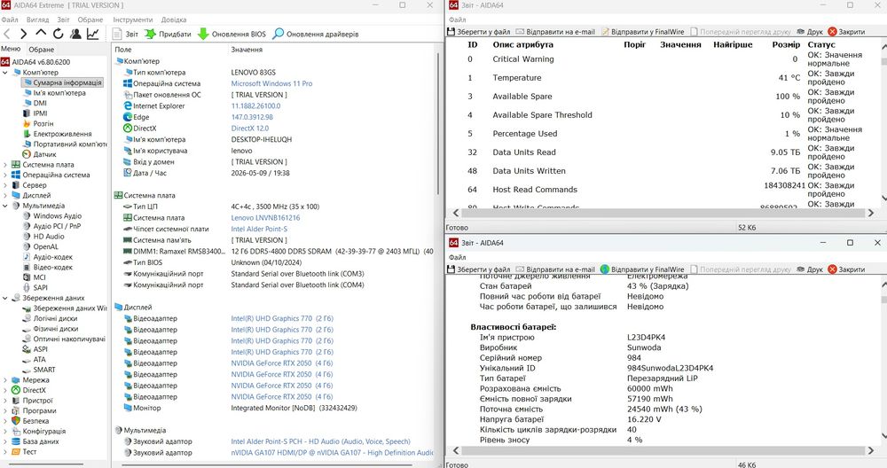Expand the Дисплей tree node

point(5,195)
